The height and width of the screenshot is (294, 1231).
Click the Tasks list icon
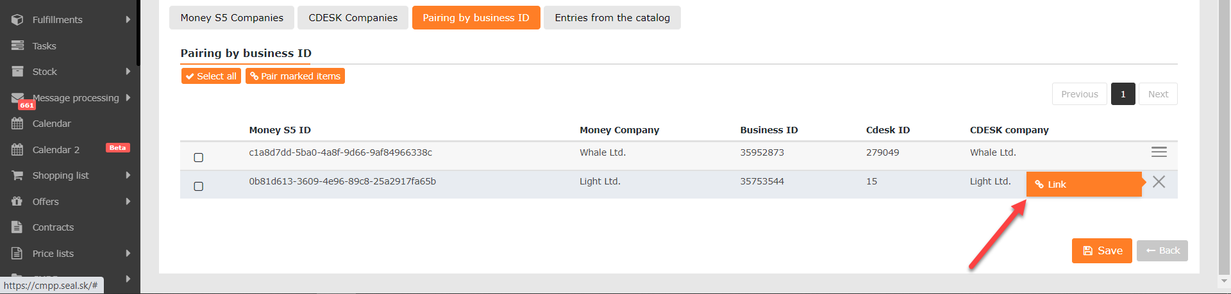17,45
